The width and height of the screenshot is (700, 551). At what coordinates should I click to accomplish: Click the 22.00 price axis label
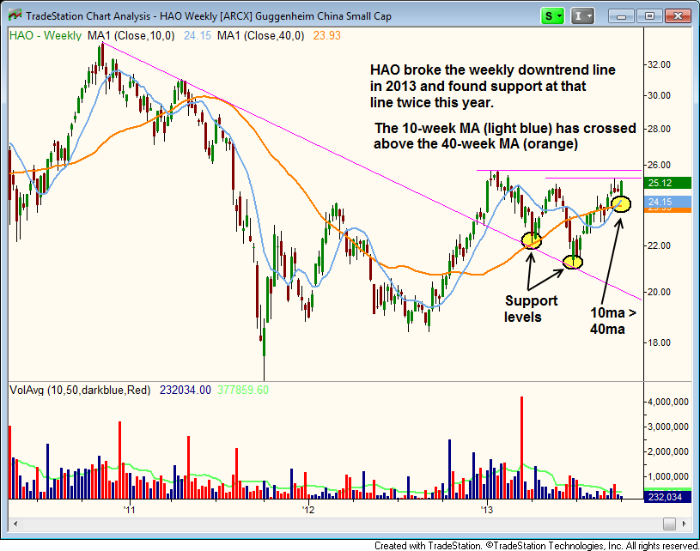pyautogui.click(x=659, y=245)
